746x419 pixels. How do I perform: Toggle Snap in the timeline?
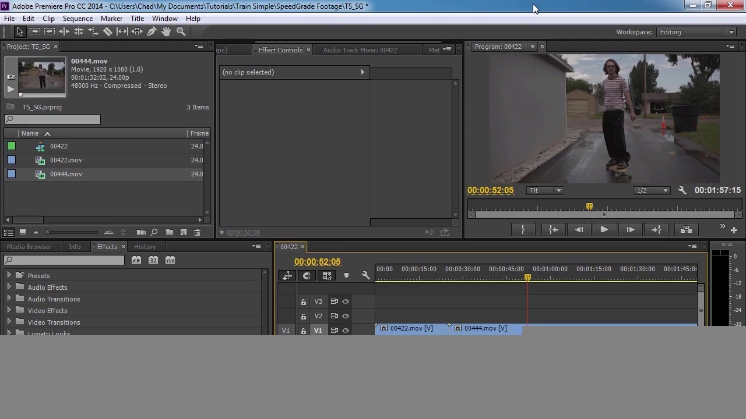pyautogui.click(x=307, y=275)
